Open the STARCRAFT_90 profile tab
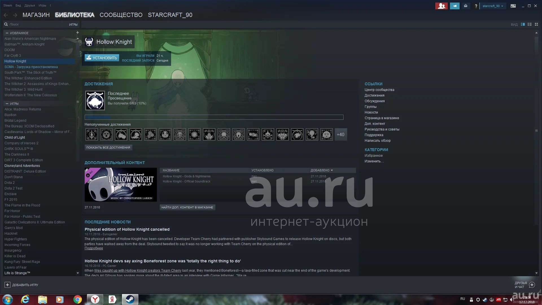Screen dimensions: 542x305 coord(170,15)
